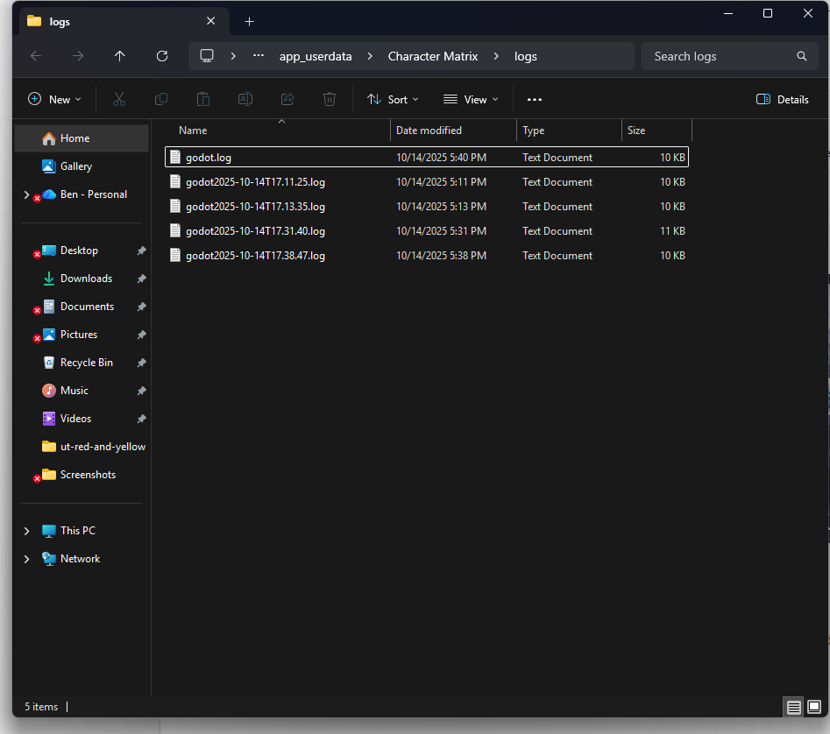Add a new tab with plus icon
The width and height of the screenshot is (830, 734).
(x=249, y=22)
